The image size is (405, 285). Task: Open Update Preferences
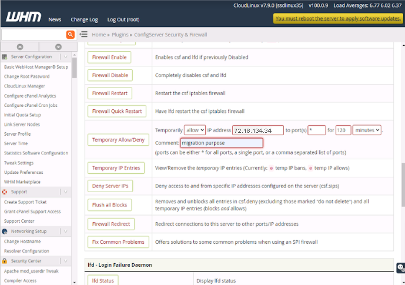click(24, 172)
